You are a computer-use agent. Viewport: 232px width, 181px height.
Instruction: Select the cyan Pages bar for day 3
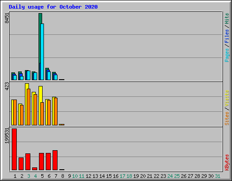tap(29, 75)
